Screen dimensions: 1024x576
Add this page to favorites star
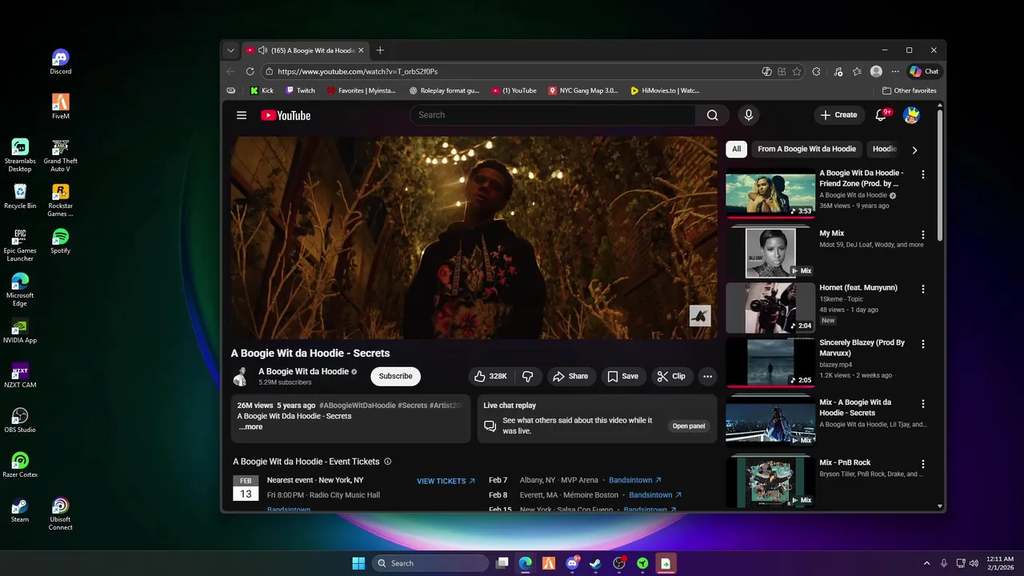(x=797, y=71)
